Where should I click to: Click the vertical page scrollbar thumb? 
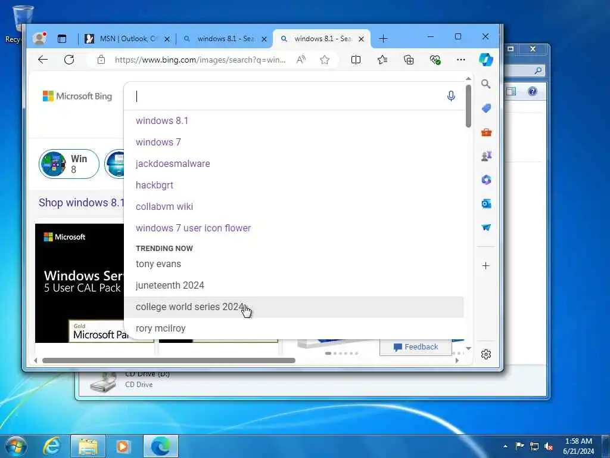(x=468, y=106)
